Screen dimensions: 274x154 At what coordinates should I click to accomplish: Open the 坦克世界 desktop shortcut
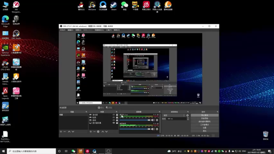[16, 20]
